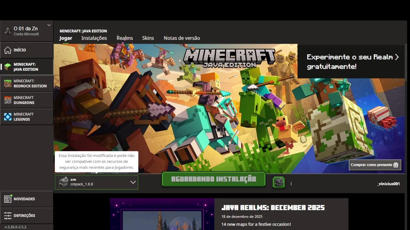410x230 pixels.
Task: Open Minecraft Dungeons in the sidebar
Action: coord(27,100)
